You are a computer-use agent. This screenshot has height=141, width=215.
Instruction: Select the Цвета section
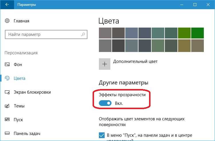point(19,78)
